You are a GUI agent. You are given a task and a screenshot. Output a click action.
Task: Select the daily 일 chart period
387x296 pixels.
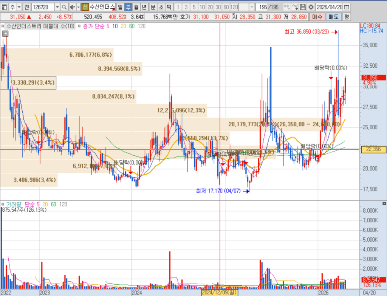[x=120, y=7]
